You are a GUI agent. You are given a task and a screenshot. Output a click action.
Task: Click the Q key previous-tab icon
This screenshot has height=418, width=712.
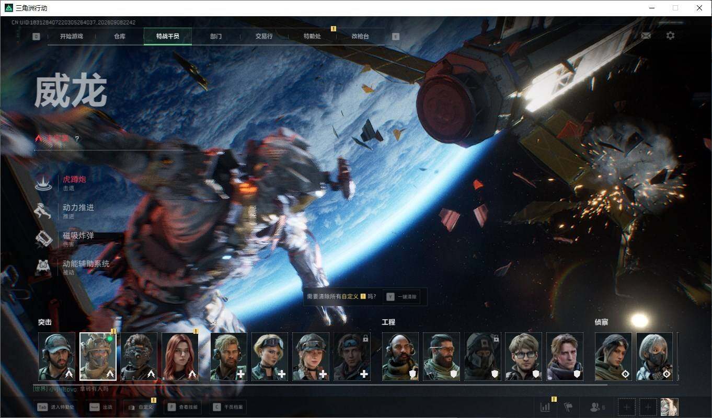(36, 37)
